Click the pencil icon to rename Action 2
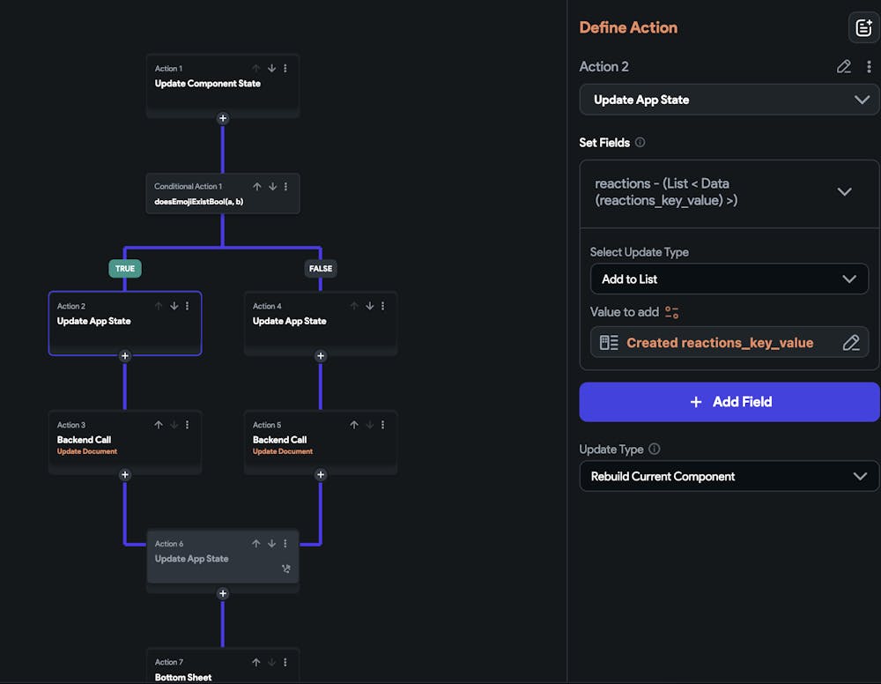This screenshot has height=684, width=881. (x=844, y=67)
